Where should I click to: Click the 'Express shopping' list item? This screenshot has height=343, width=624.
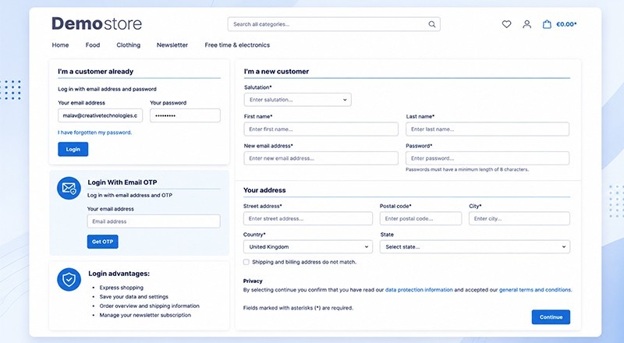coord(122,288)
